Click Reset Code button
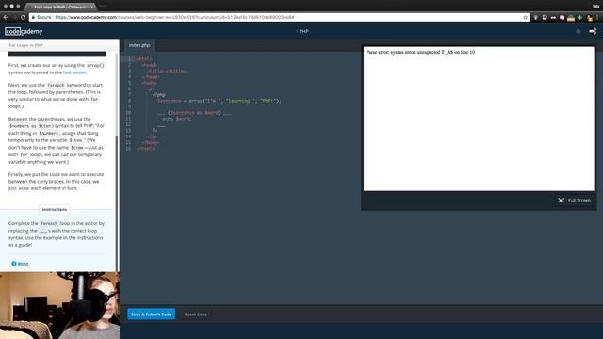Screen dimensions: 603x339 pyautogui.click(x=196, y=315)
